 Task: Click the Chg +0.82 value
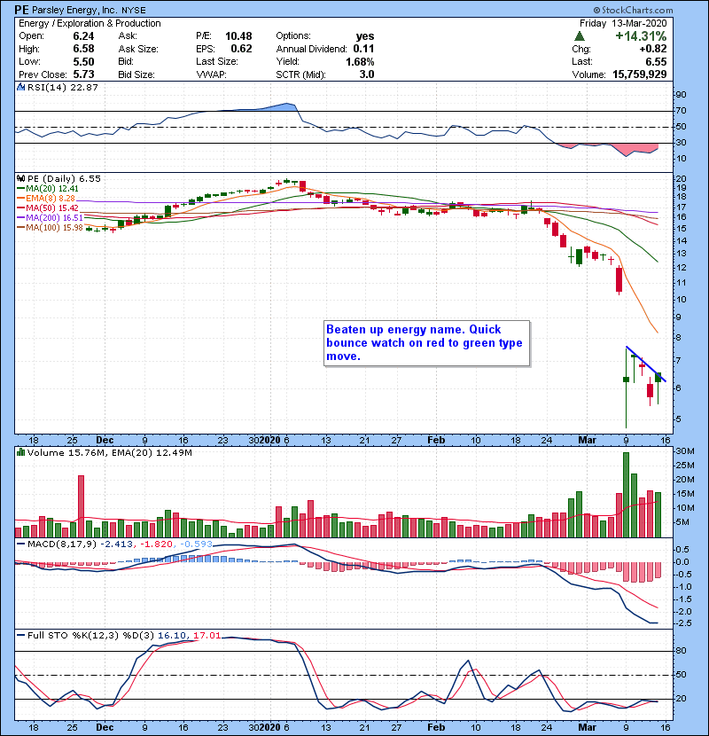(652, 49)
